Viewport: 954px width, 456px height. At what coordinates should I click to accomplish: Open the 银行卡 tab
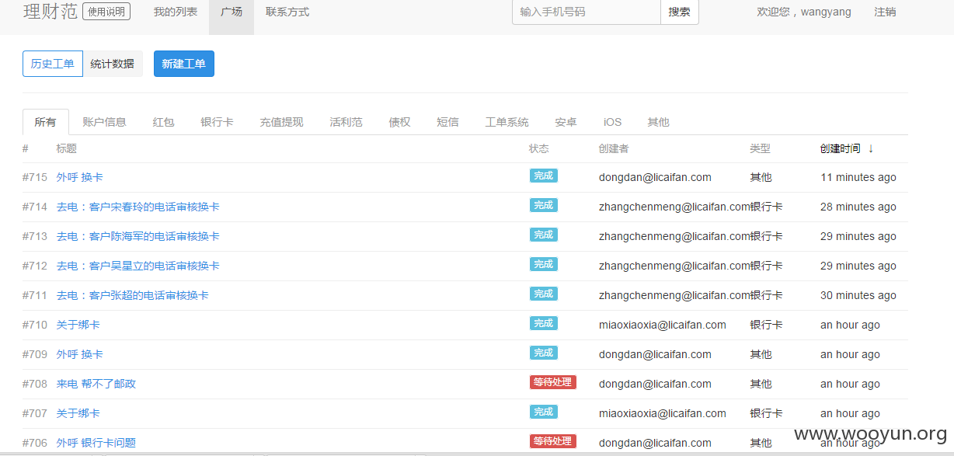[217, 122]
